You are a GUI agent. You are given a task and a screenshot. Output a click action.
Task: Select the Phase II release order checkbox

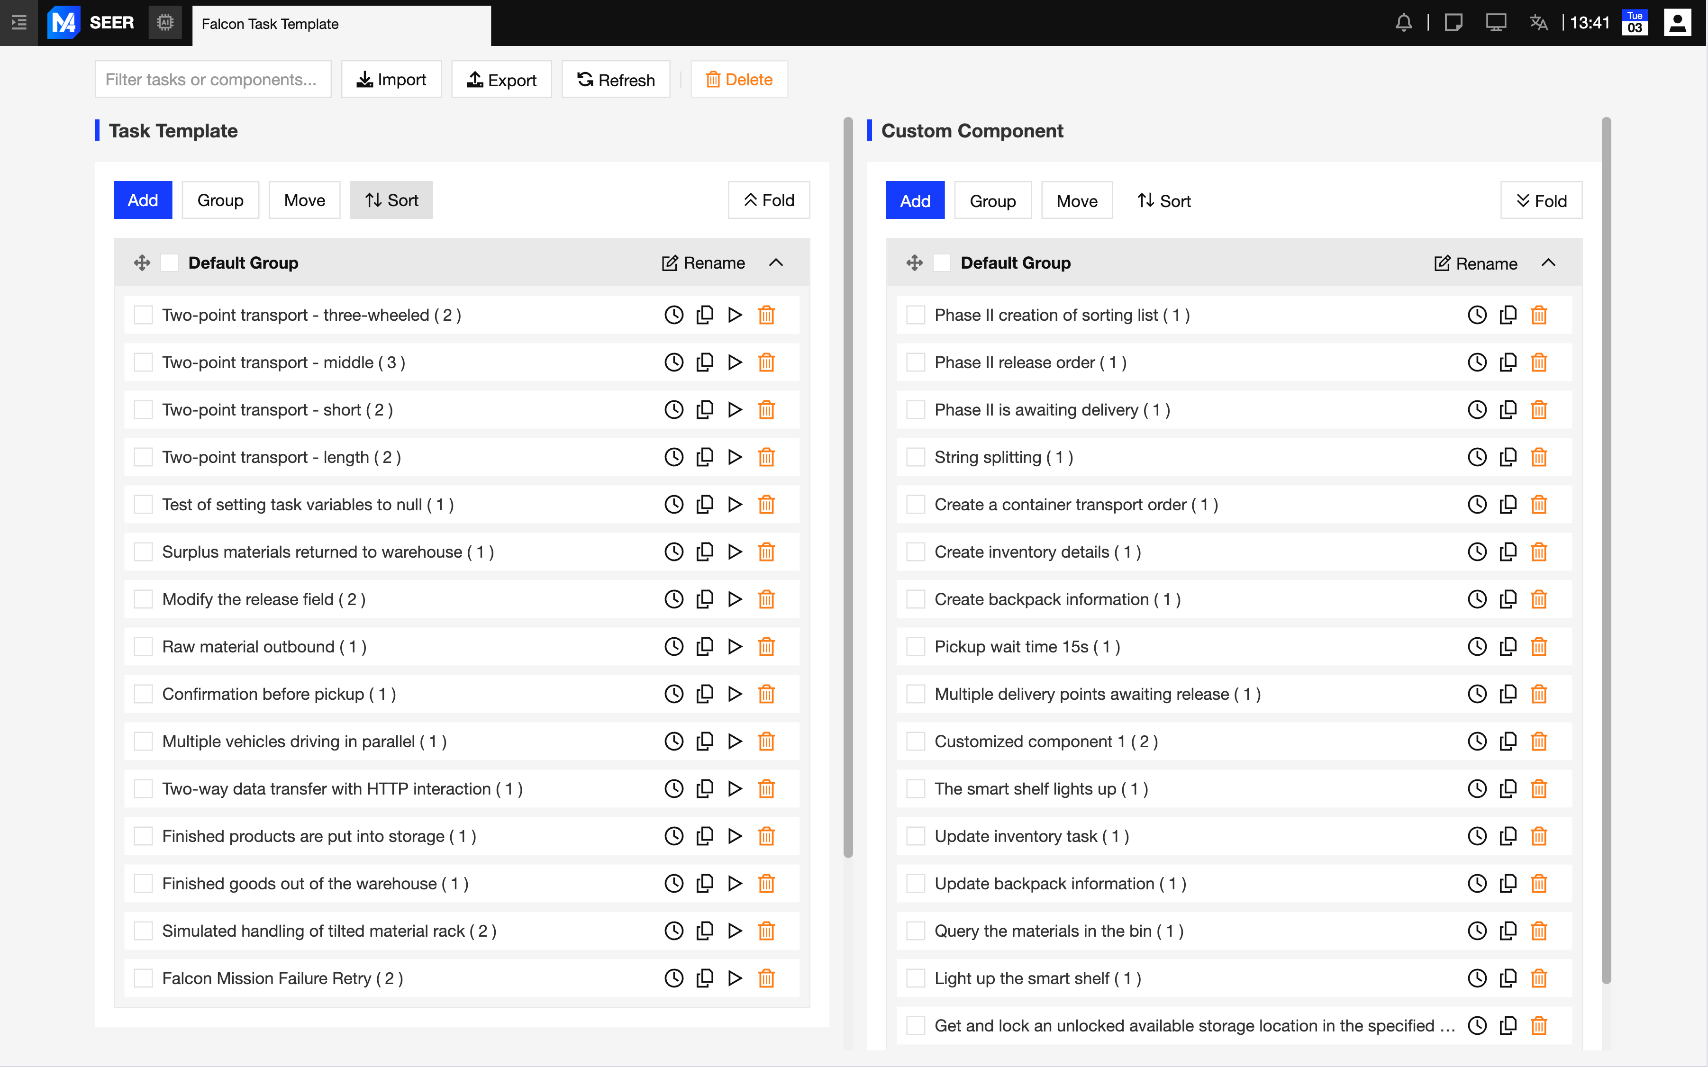[x=916, y=362]
